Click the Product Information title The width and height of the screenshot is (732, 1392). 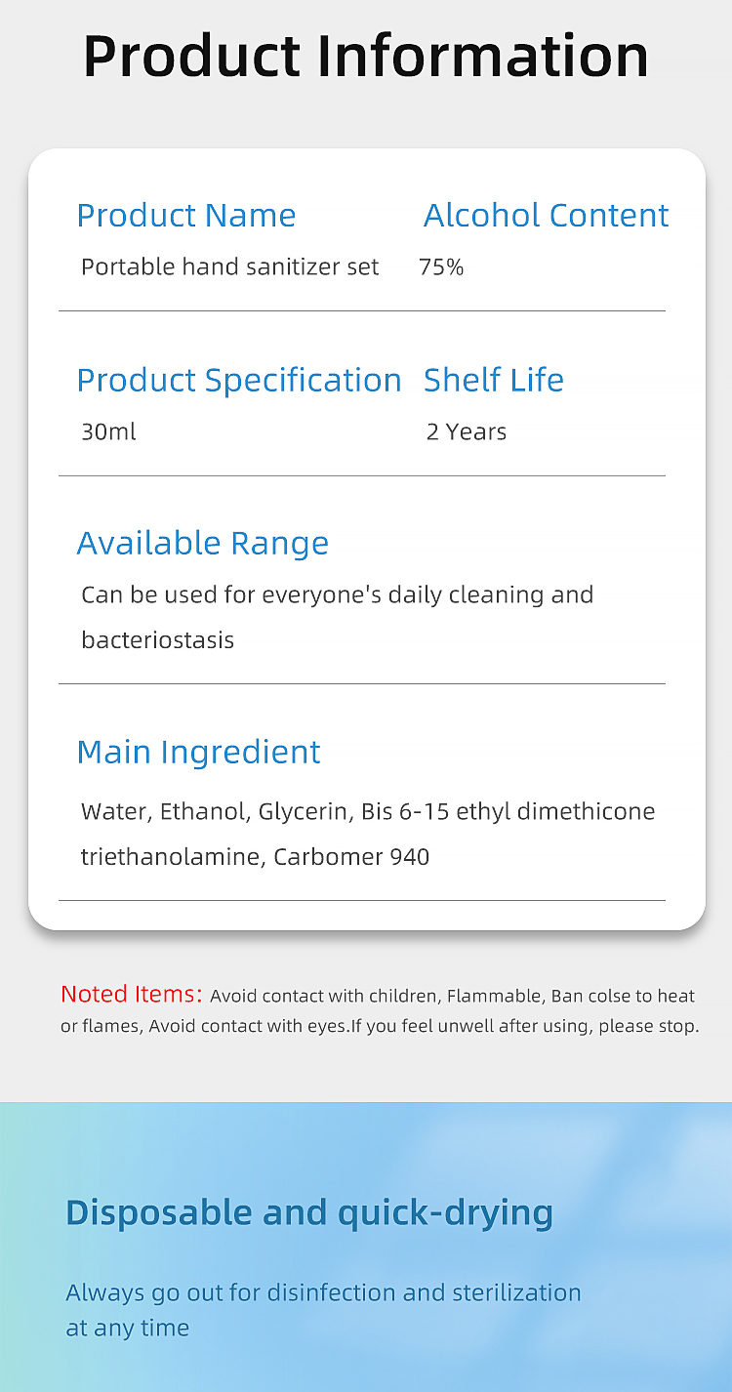366,56
